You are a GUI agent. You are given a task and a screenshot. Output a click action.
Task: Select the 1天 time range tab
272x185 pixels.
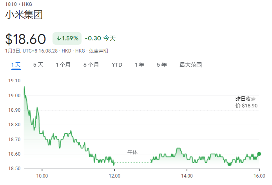pos(16,65)
